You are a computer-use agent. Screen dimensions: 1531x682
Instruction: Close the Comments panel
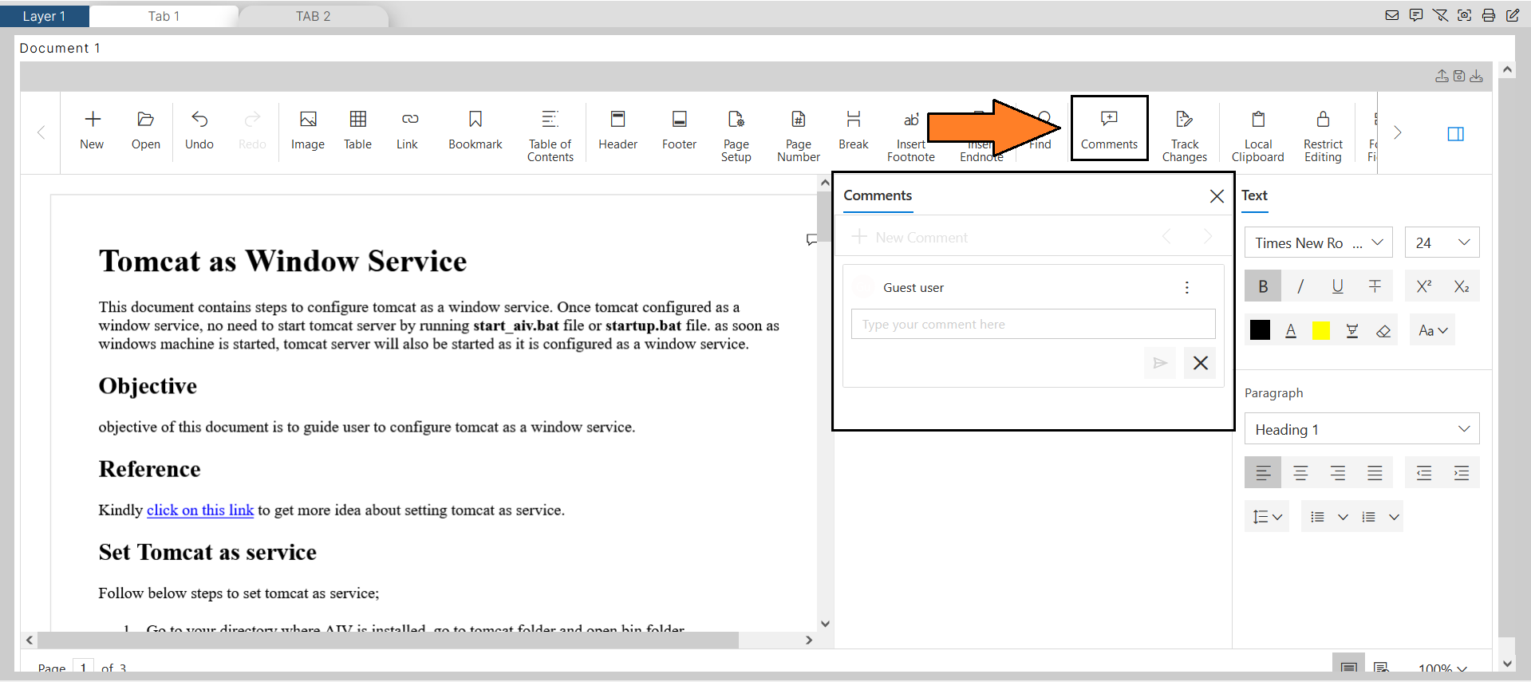(x=1217, y=196)
